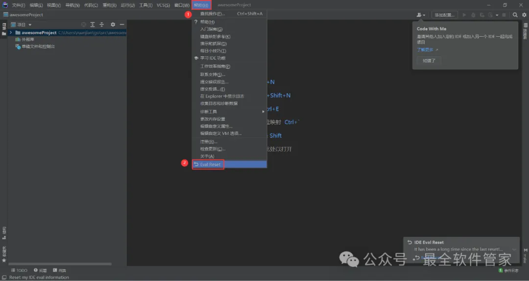Open the Window (窗口) menu

tap(182, 5)
